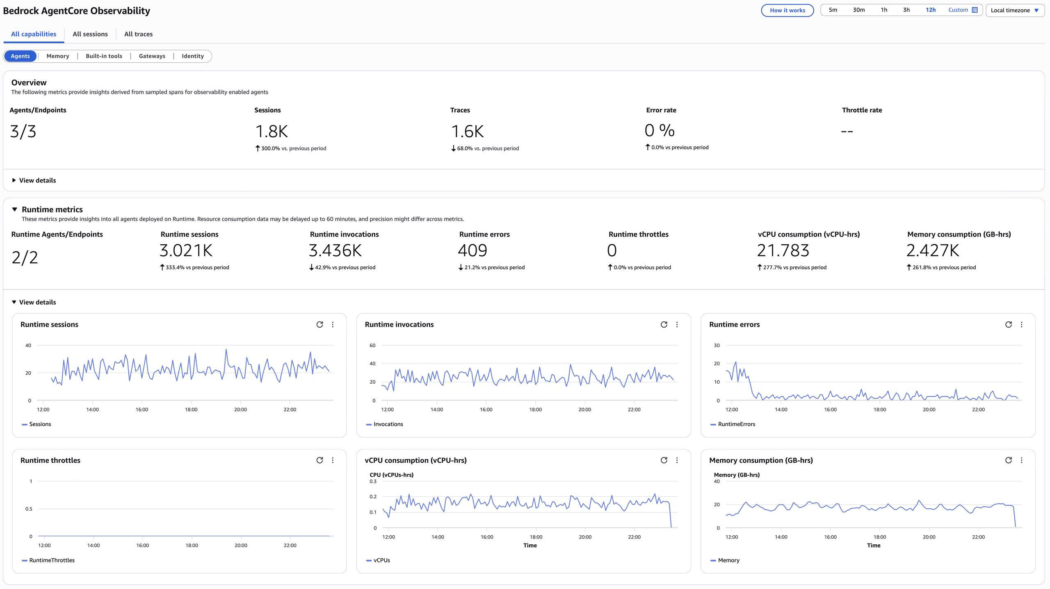Open Runtime invocations chart options menu
Image resolution: width=1050 pixels, height=589 pixels.
tap(677, 324)
